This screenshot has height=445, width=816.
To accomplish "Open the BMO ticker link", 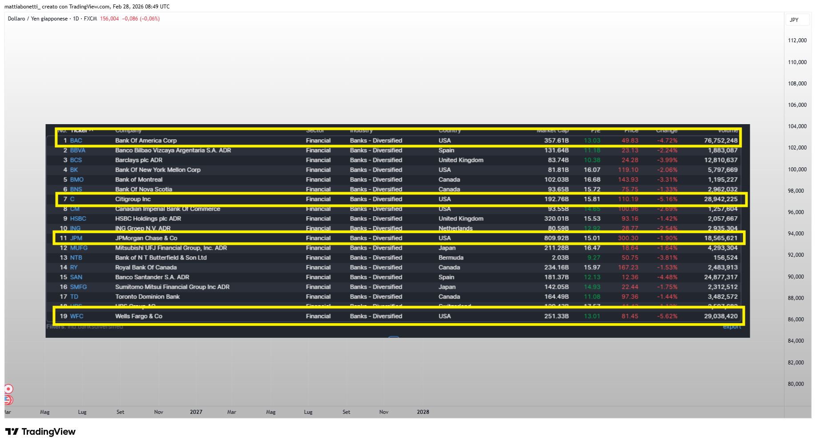I will tap(77, 180).
